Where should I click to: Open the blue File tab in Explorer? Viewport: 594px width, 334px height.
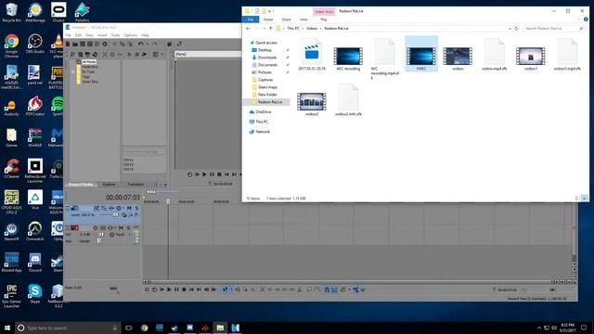coord(251,19)
